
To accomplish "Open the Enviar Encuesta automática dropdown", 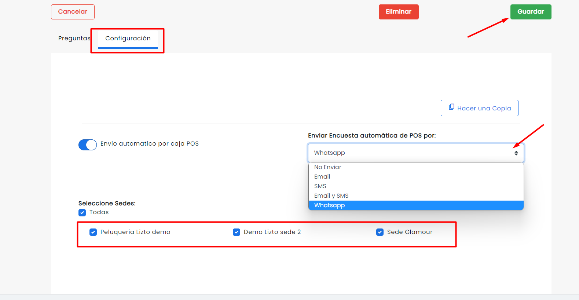I will point(416,153).
